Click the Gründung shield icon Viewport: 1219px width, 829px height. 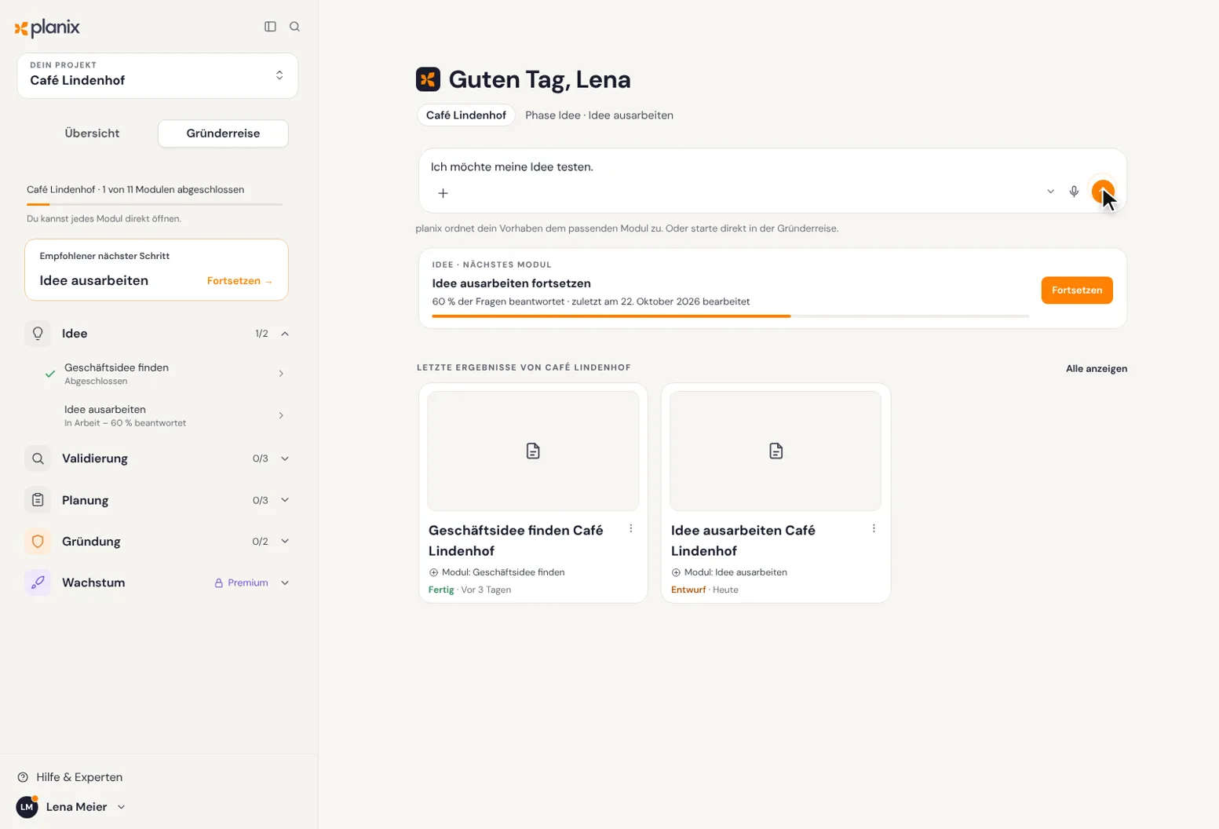coord(38,542)
